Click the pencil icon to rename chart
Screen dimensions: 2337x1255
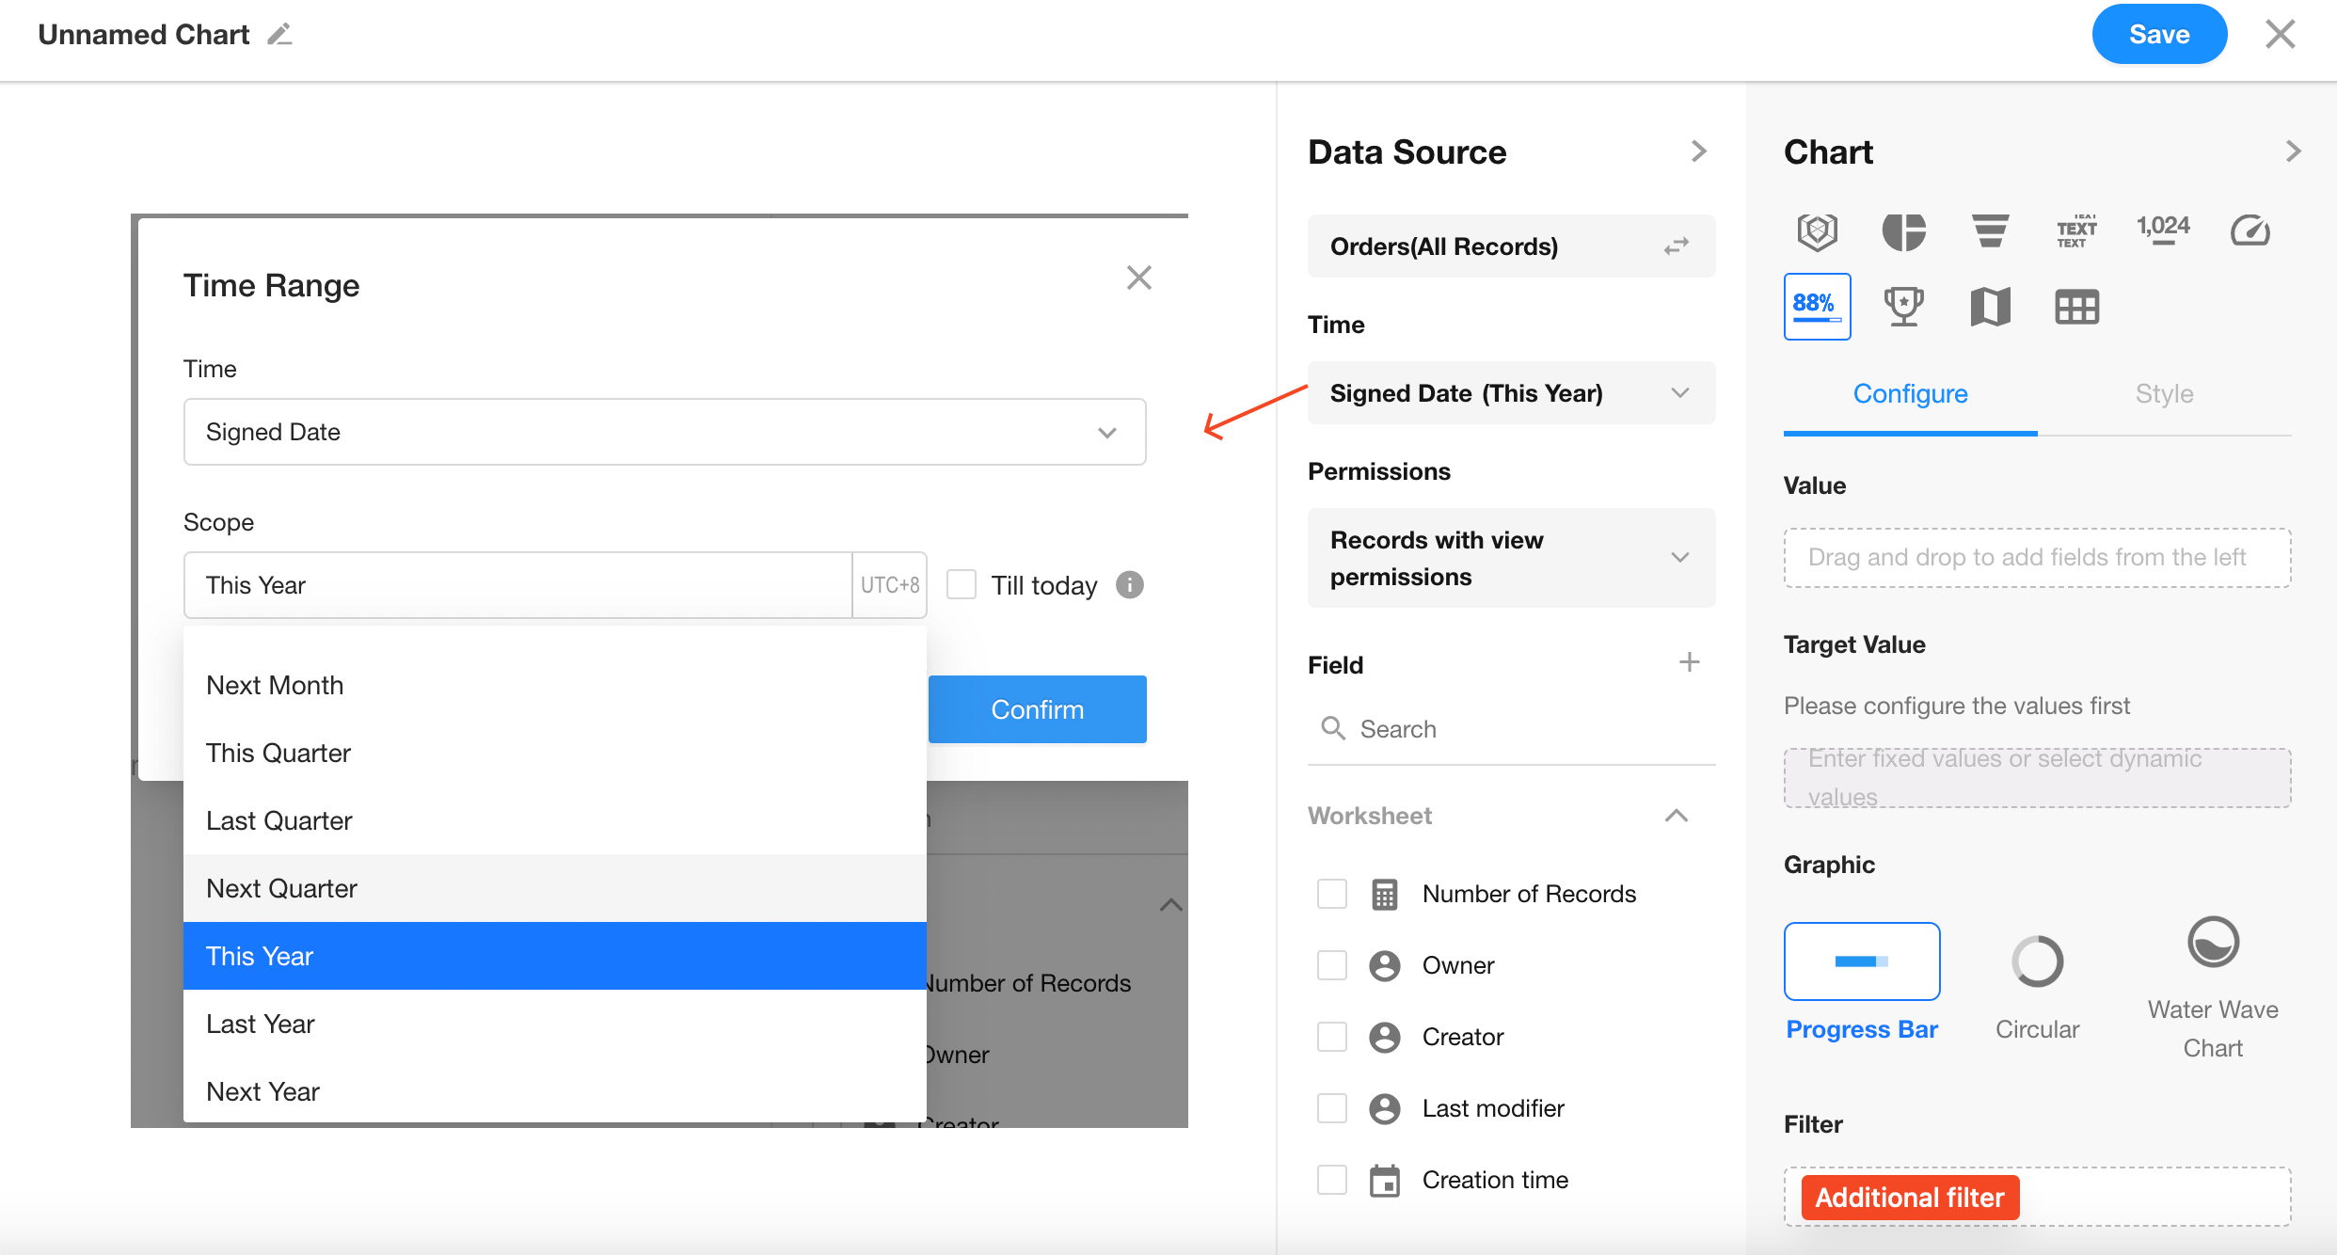coord(279,35)
